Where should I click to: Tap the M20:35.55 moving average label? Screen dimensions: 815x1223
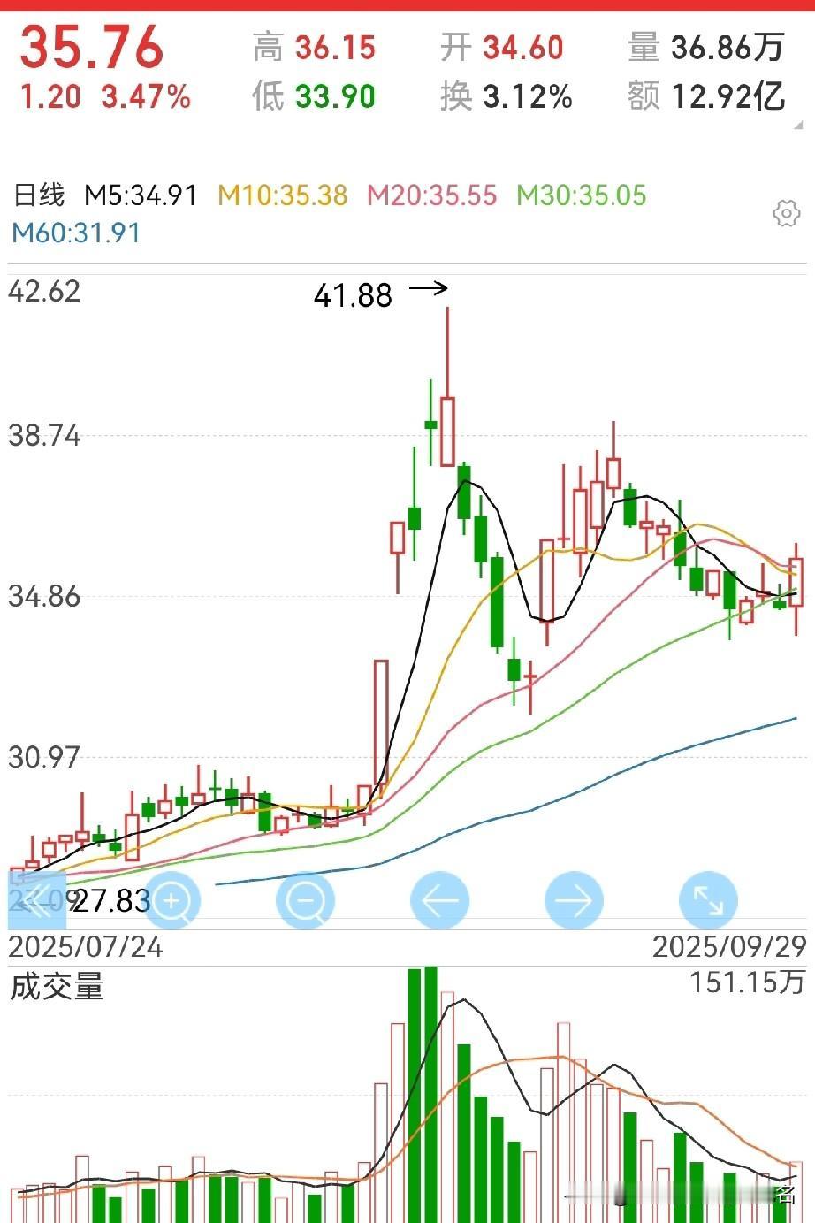click(x=432, y=195)
